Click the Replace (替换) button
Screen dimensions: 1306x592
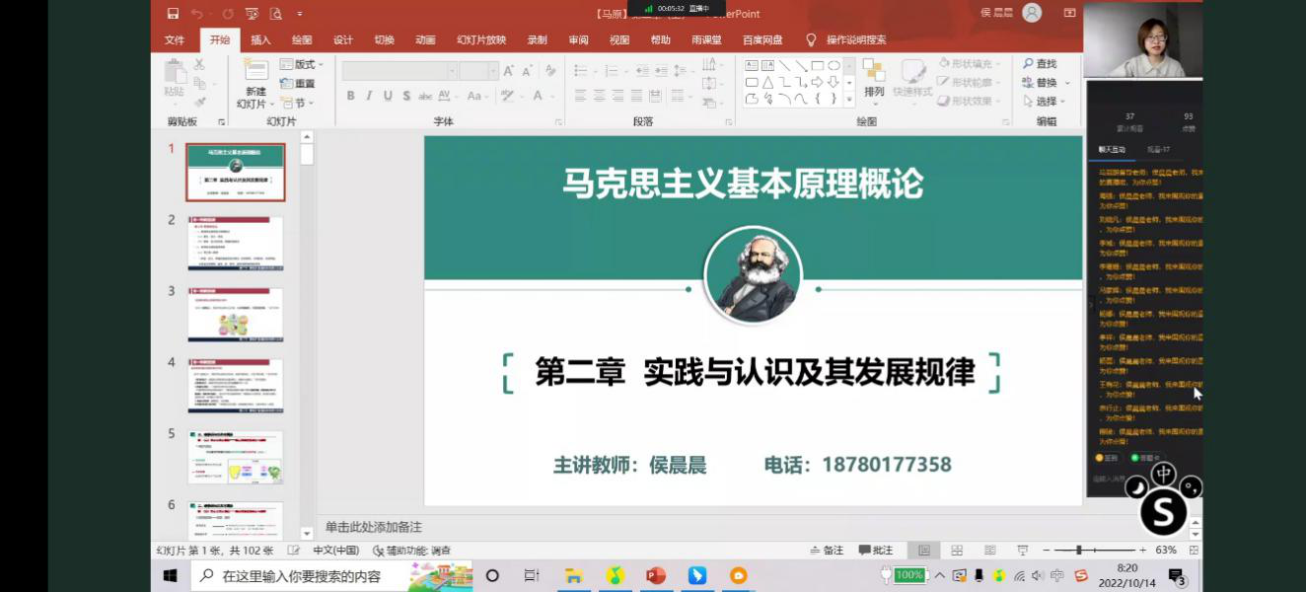(x=1040, y=83)
